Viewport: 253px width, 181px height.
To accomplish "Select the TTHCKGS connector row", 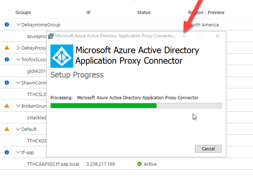I will point(37,141).
